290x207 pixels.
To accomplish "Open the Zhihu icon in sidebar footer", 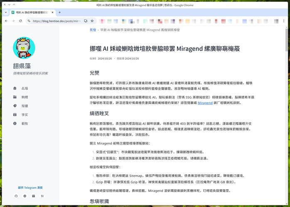I will pos(42,196).
